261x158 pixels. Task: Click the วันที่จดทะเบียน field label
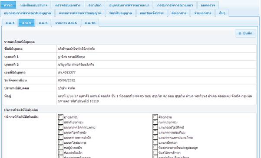tap(15, 81)
